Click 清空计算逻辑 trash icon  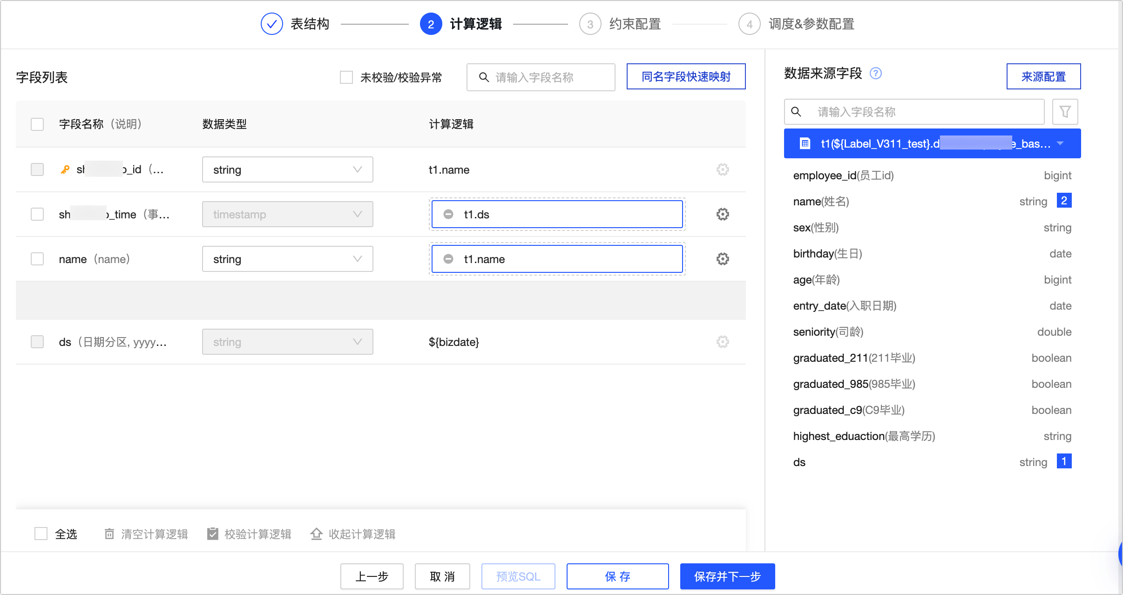click(x=109, y=534)
